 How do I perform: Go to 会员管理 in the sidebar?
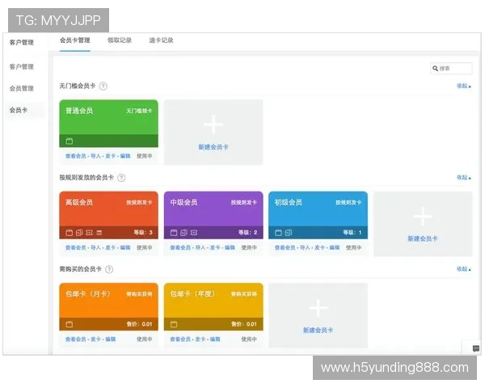[x=21, y=88]
